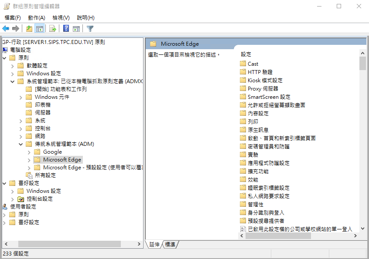Expand the 系統 tree node
The height and width of the screenshot is (259, 369).
pos(20,121)
